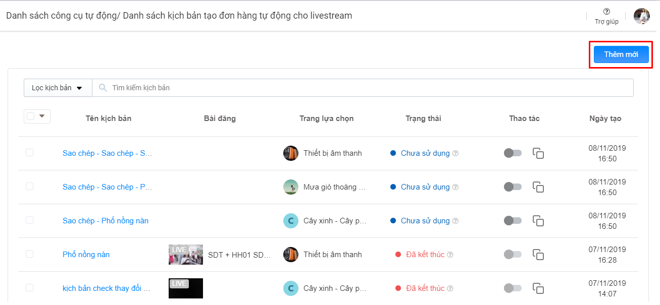
Task: Click copy icon for kịch bản check row
Action: 538,288
